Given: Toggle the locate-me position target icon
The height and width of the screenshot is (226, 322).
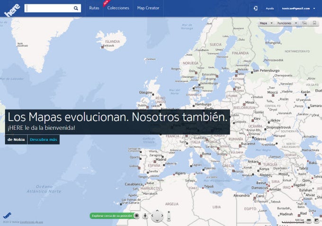Looking at the screenshot, I should click(137, 216).
